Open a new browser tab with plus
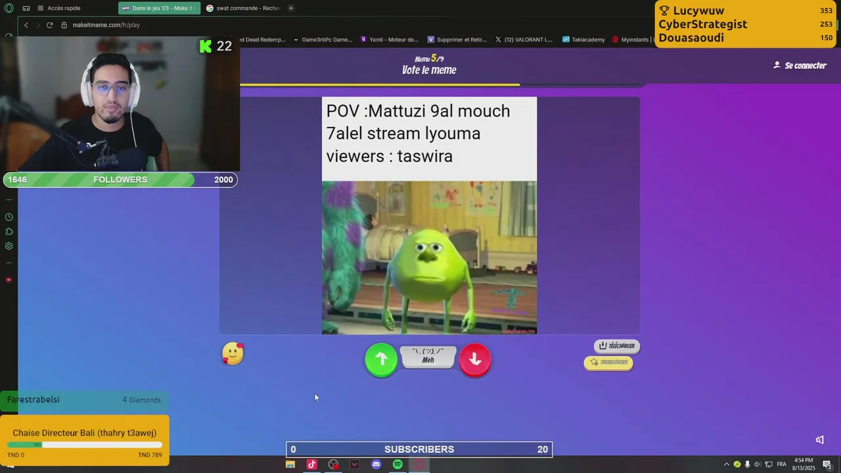 291,8
